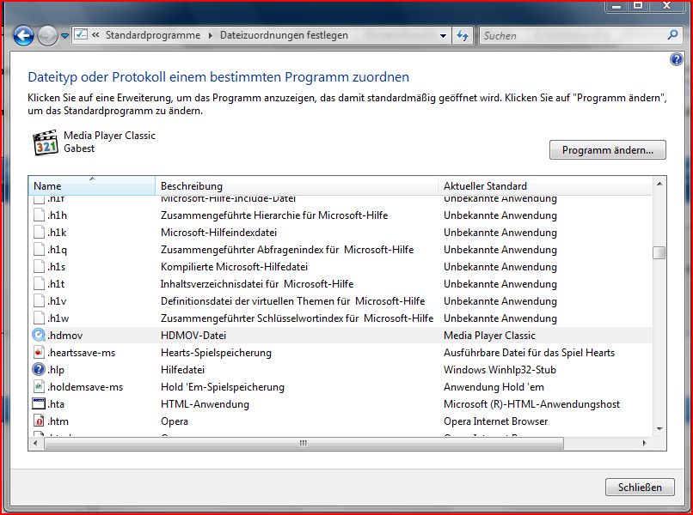
Task: Open Help with the blue question icon
Action: pyautogui.click(x=676, y=59)
